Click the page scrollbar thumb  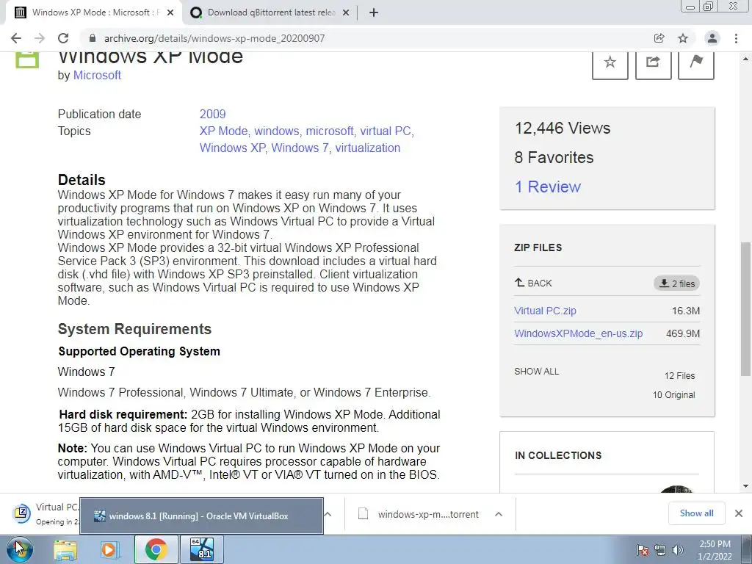click(745, 309)
